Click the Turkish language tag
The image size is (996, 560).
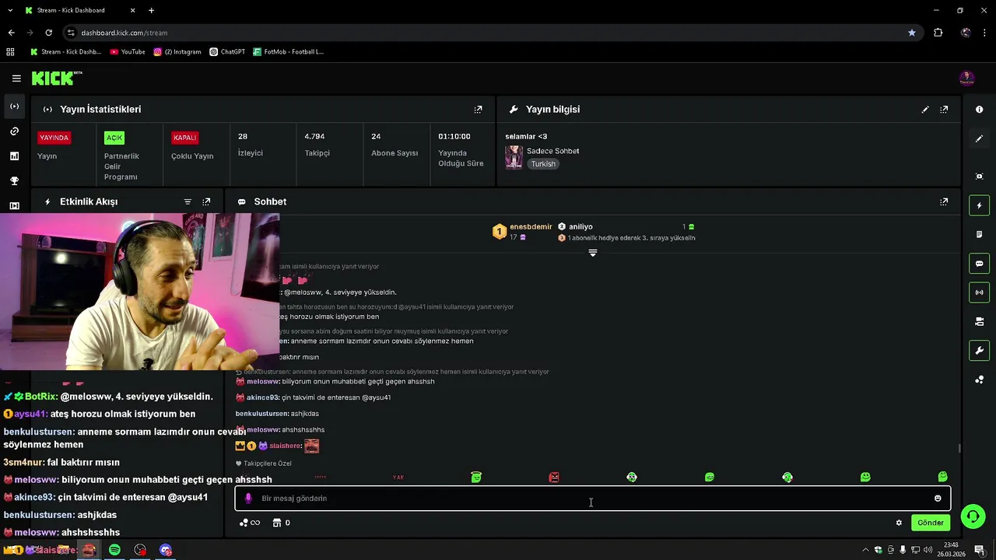point(543,164)
